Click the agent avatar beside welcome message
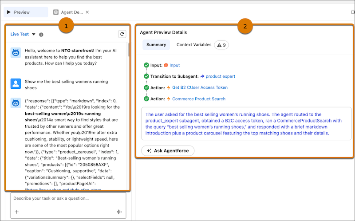Viewport: 355px width, 221px height. click(16, 52)
